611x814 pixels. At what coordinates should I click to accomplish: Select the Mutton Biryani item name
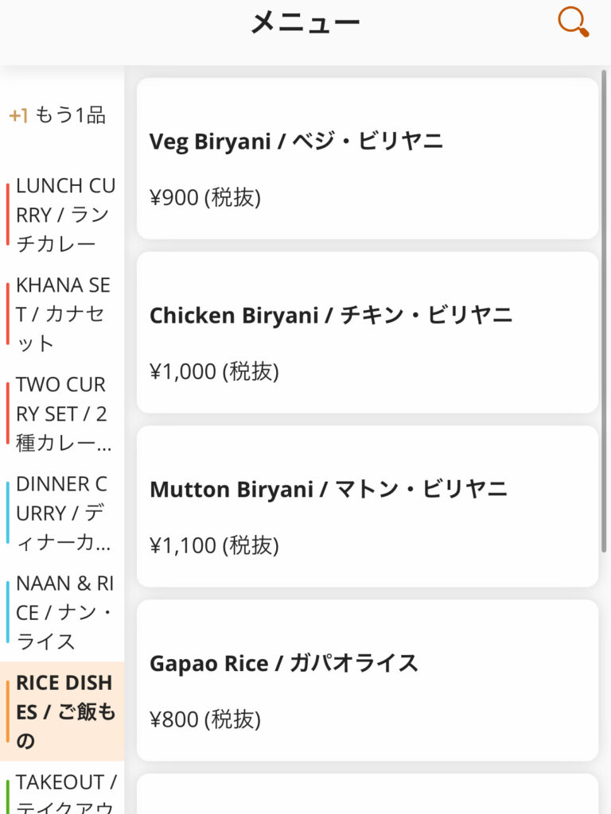tap(328, 489)
